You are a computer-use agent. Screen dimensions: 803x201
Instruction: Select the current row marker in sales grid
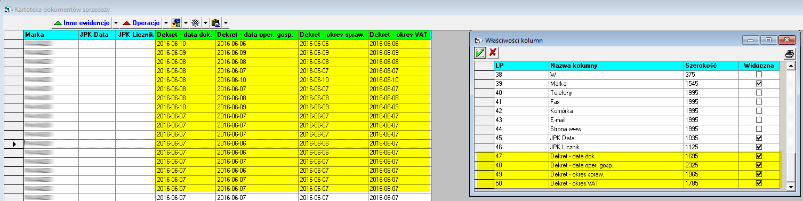point(14,144)
